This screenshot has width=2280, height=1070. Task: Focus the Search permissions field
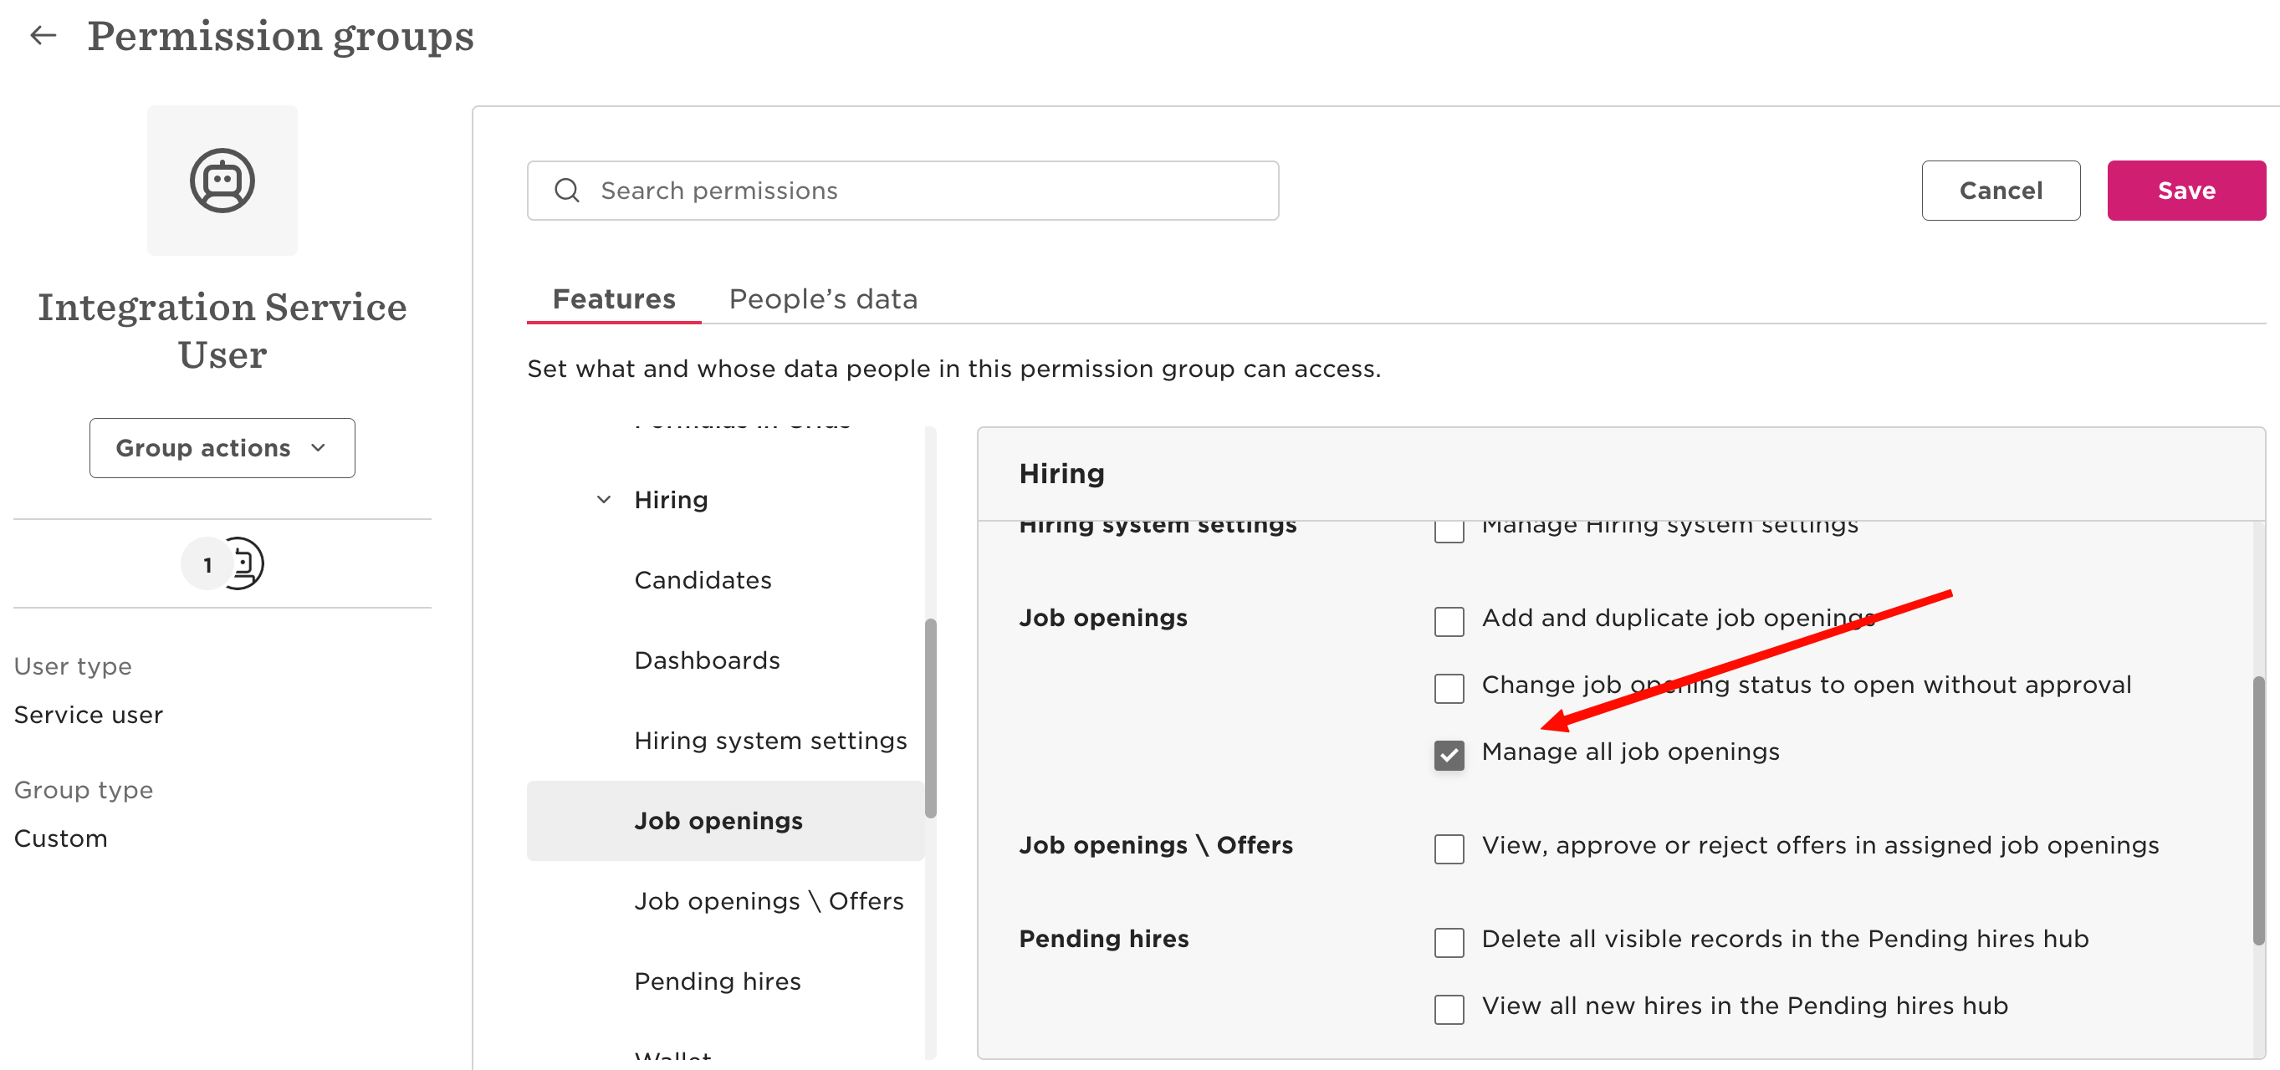pyautogui.click(x=902, y=190)
